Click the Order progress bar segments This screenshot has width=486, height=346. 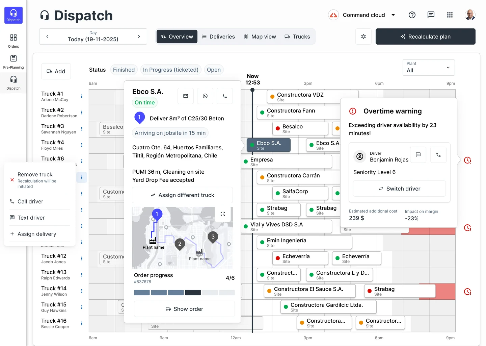[184, 293]
